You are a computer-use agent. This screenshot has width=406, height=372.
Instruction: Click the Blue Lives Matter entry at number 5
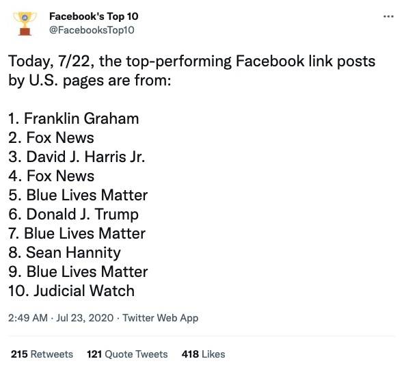click(78, 196)
